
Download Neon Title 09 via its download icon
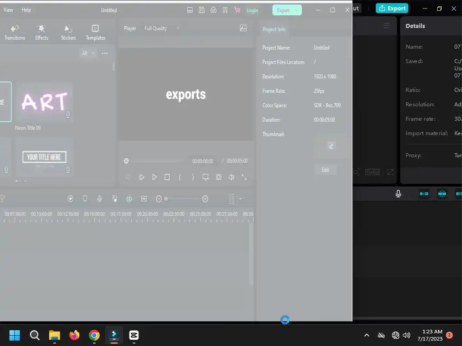tap(68, 114)
